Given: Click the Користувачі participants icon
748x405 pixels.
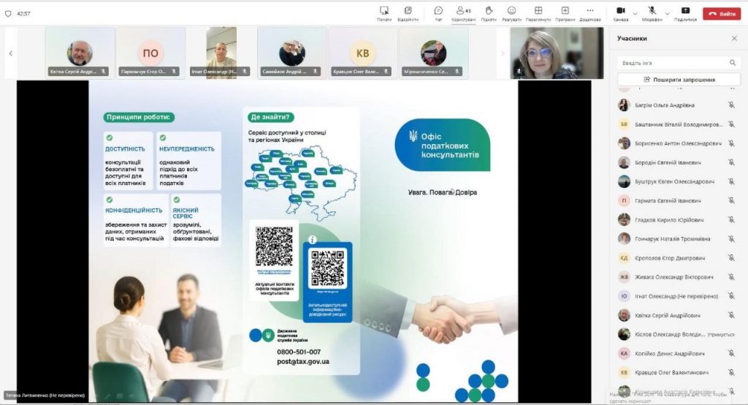Looking at the screenshot, I should (x=462, y=11).
